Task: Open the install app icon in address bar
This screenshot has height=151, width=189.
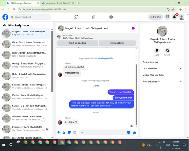Action: point(168,9)
